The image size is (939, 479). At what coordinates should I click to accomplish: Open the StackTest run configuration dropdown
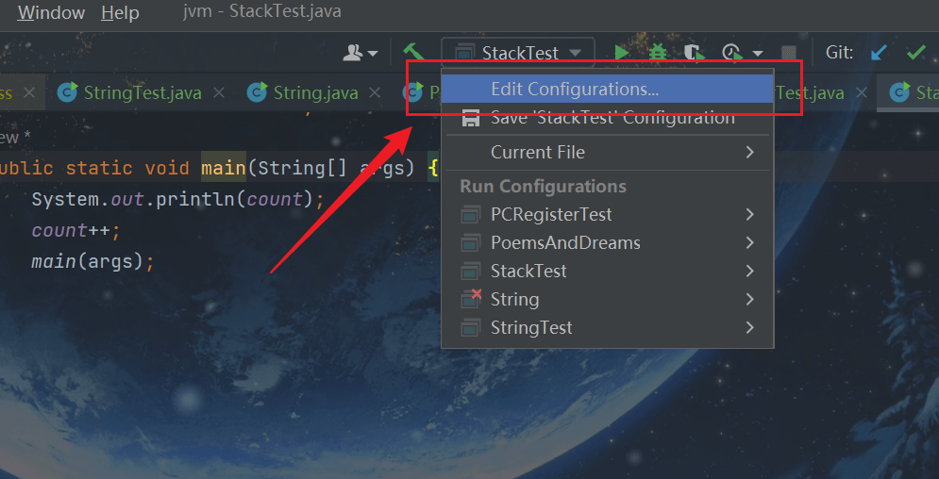coord(519,53)
